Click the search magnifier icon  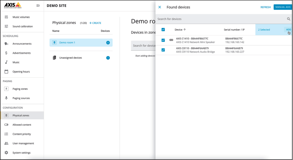coord(289,19)
